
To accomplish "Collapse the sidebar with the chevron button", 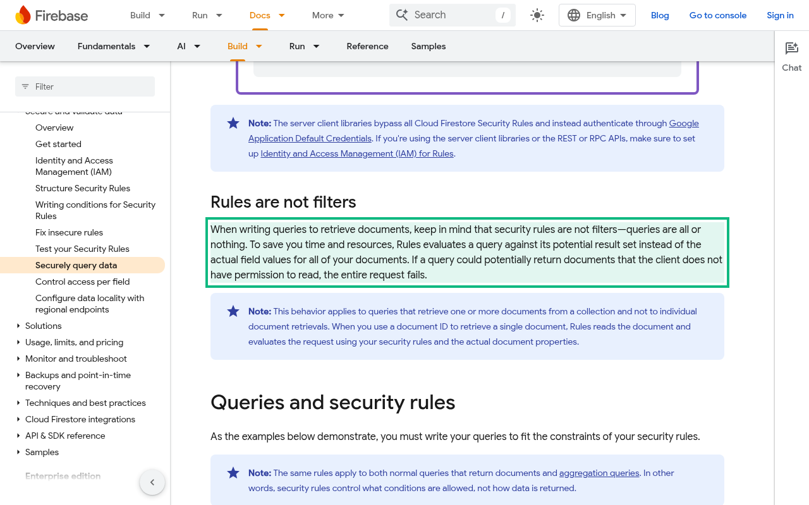I will pos(152,482).
